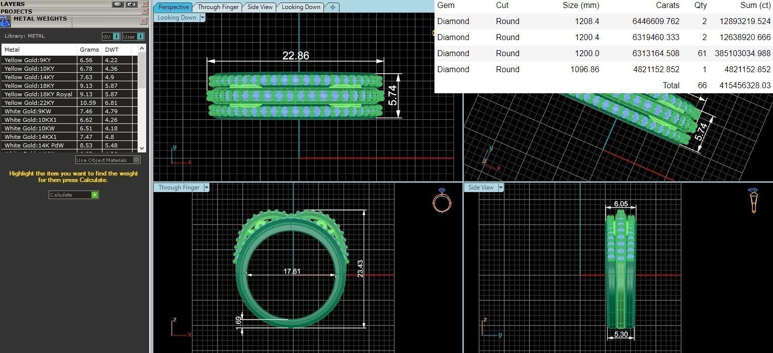773x353 pixels.
Task: Click the Library: METAL label
Action: pos(25,36)
